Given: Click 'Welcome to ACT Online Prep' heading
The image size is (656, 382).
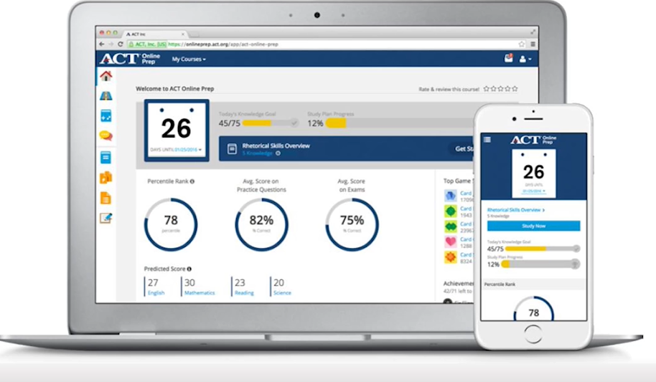Looking at the screenshot, I should 175,89.
